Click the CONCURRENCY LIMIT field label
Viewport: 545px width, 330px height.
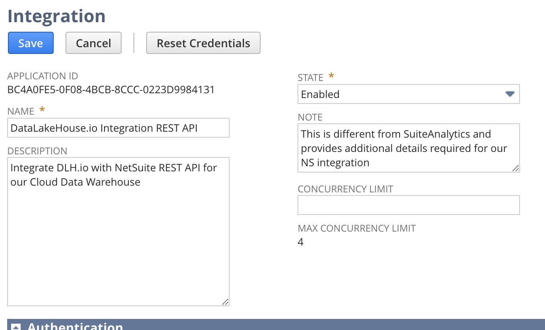tap(345, 189)
